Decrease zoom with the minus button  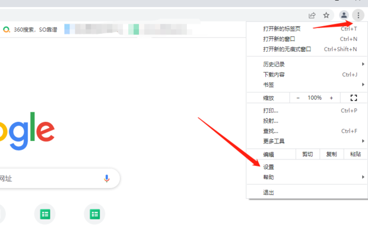point(298,98)
